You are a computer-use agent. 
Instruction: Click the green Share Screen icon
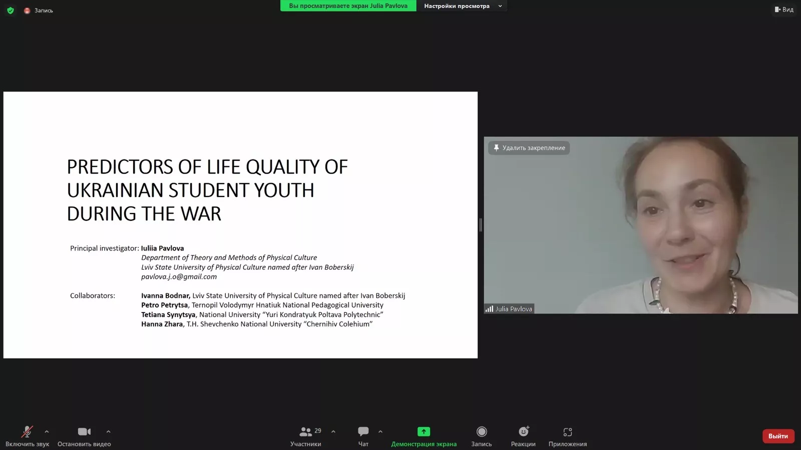coord(424,432)
